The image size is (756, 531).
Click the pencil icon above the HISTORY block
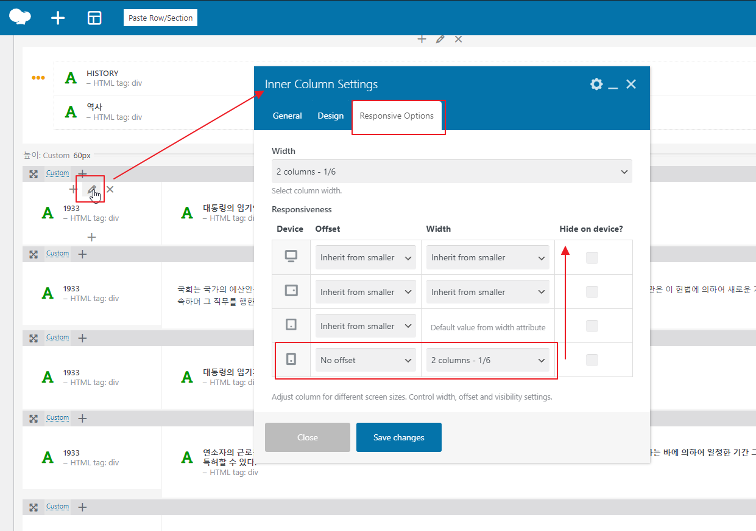point(440,39)
